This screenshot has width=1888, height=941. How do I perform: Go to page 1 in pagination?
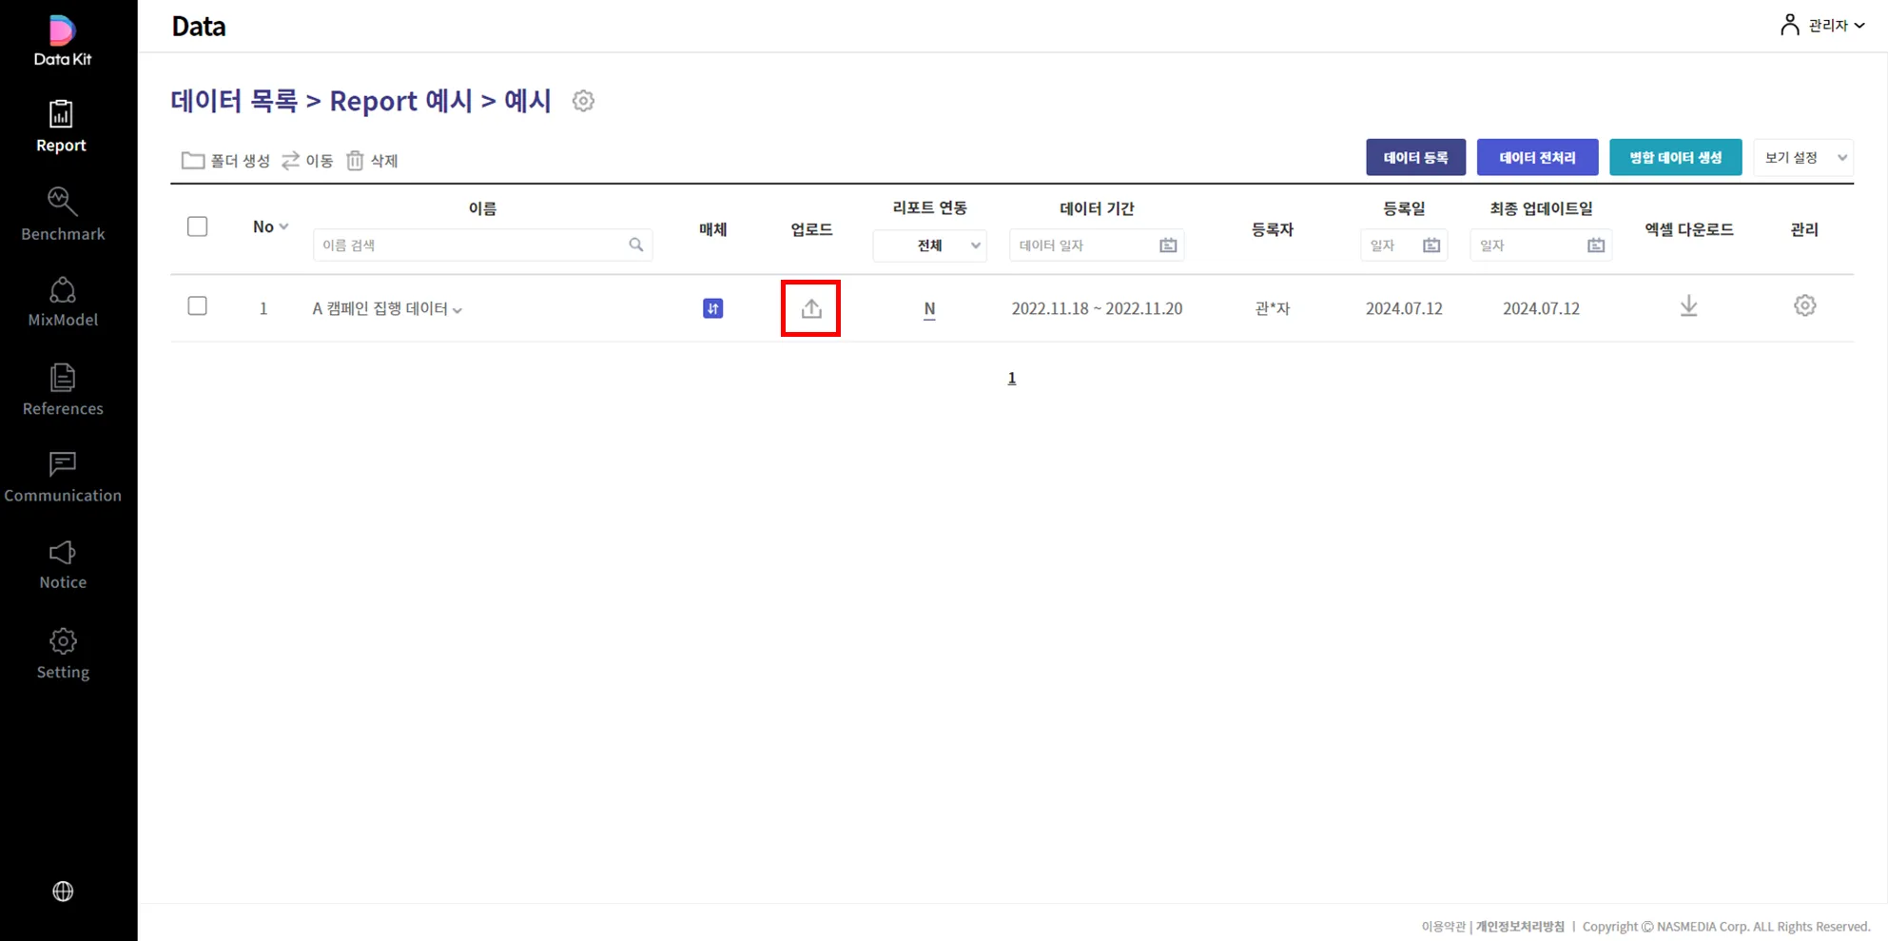point(1012,378)
